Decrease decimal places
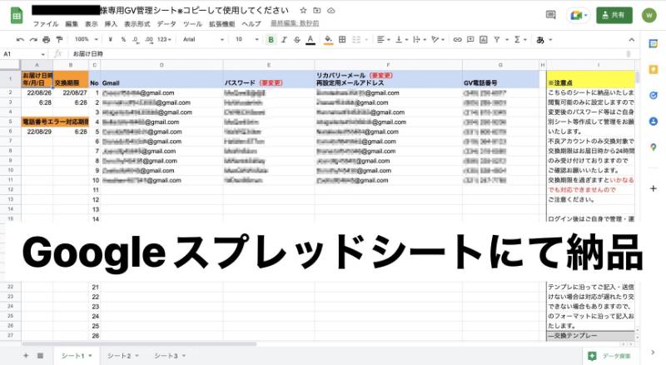Screen dimensions: 666x365 tap(136, 39)
